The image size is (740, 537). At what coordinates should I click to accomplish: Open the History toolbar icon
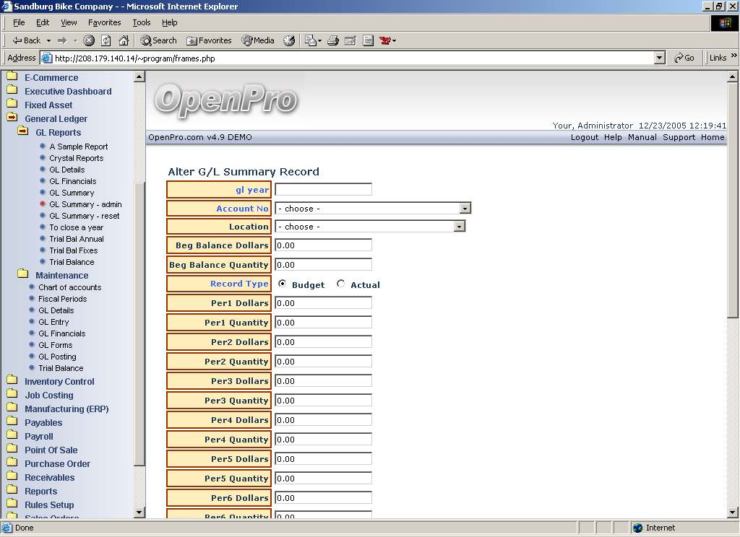pyautogui.click(x=289, y=40)
